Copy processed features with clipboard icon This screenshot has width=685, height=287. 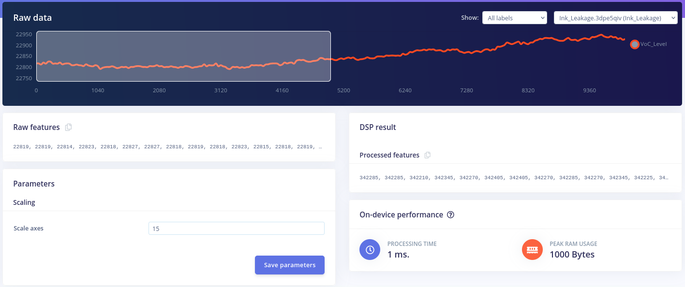click(x=427, y=155)
